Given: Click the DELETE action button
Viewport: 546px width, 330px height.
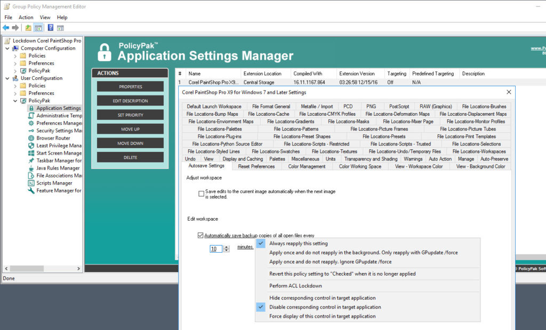Looking at the screenshot, I should tap(130, 157).
